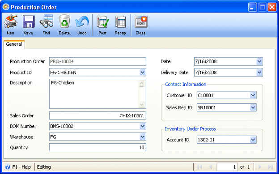
Task: Click the Inventory Under Process group label
Action: (191, 129)
